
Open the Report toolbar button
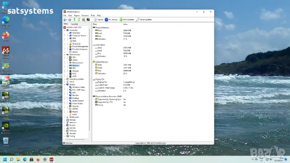(x=99, y=20)
